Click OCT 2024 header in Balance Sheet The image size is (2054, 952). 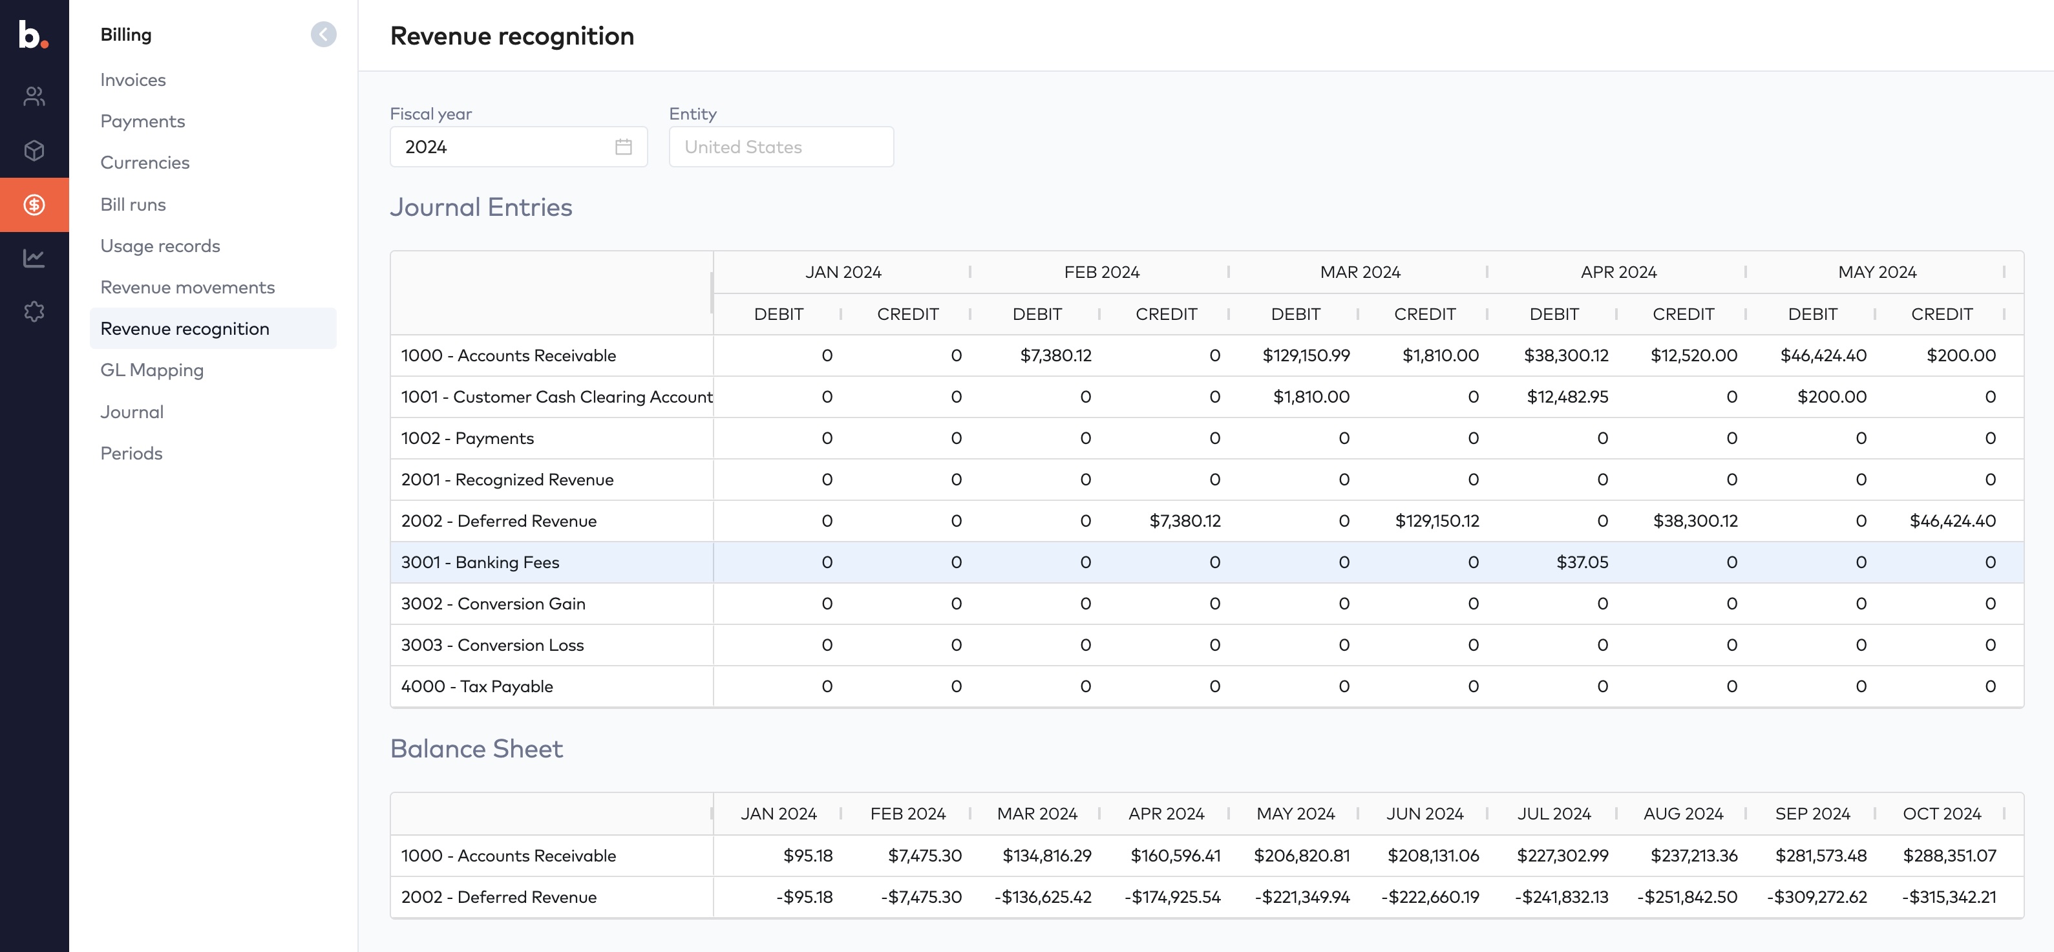[x=1942, y=813]
